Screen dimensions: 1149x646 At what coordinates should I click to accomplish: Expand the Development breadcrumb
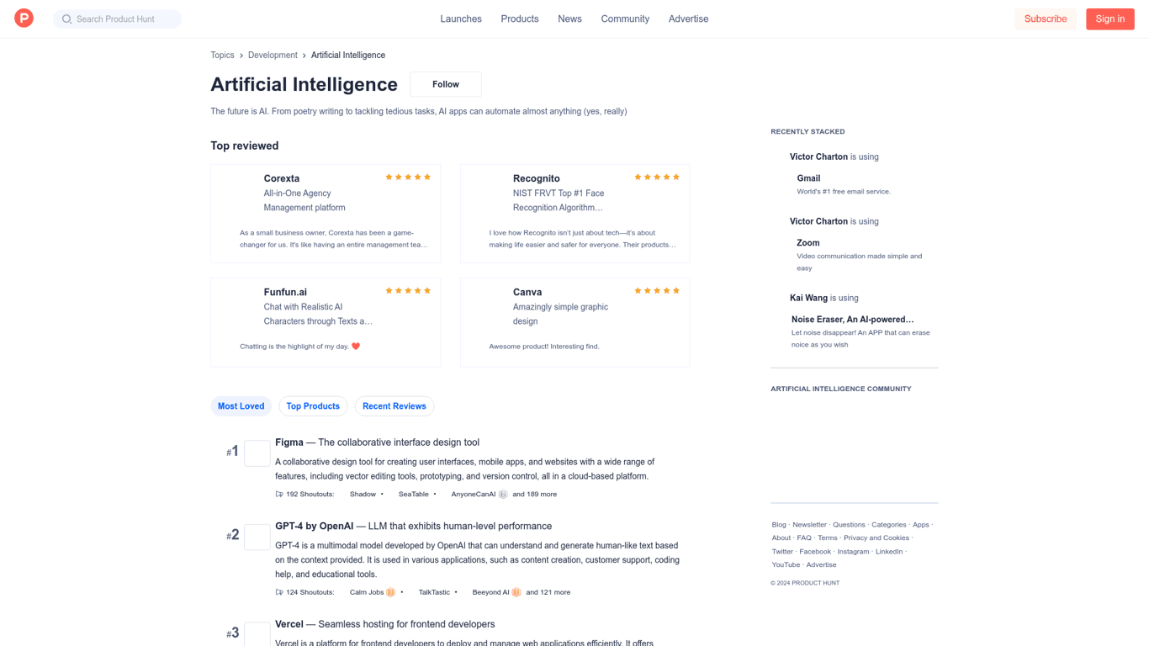click(273, 55)
